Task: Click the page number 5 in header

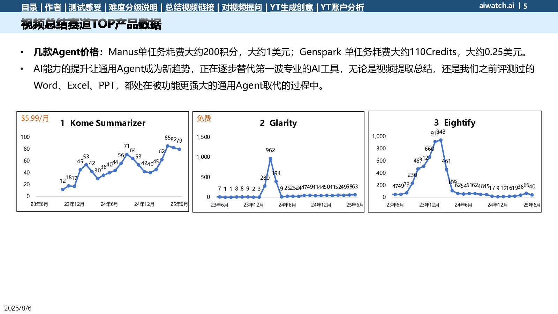Action: point(525,6)
